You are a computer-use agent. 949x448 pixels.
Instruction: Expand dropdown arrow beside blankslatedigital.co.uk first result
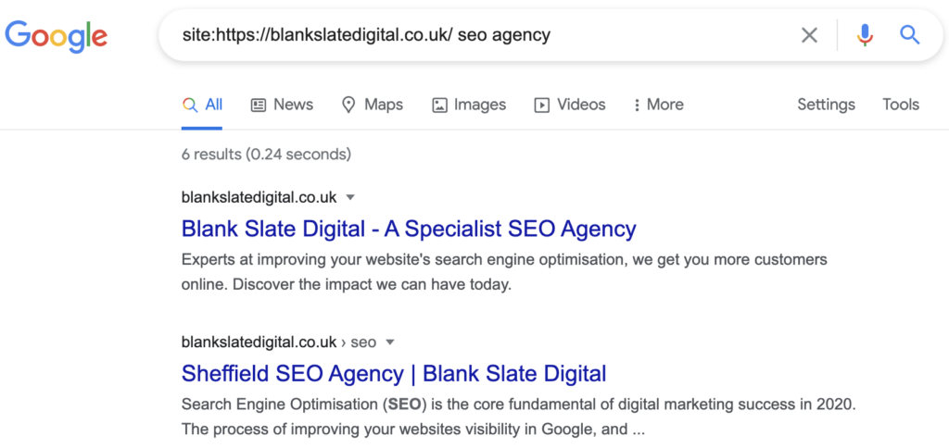click(x=349, y=197)
